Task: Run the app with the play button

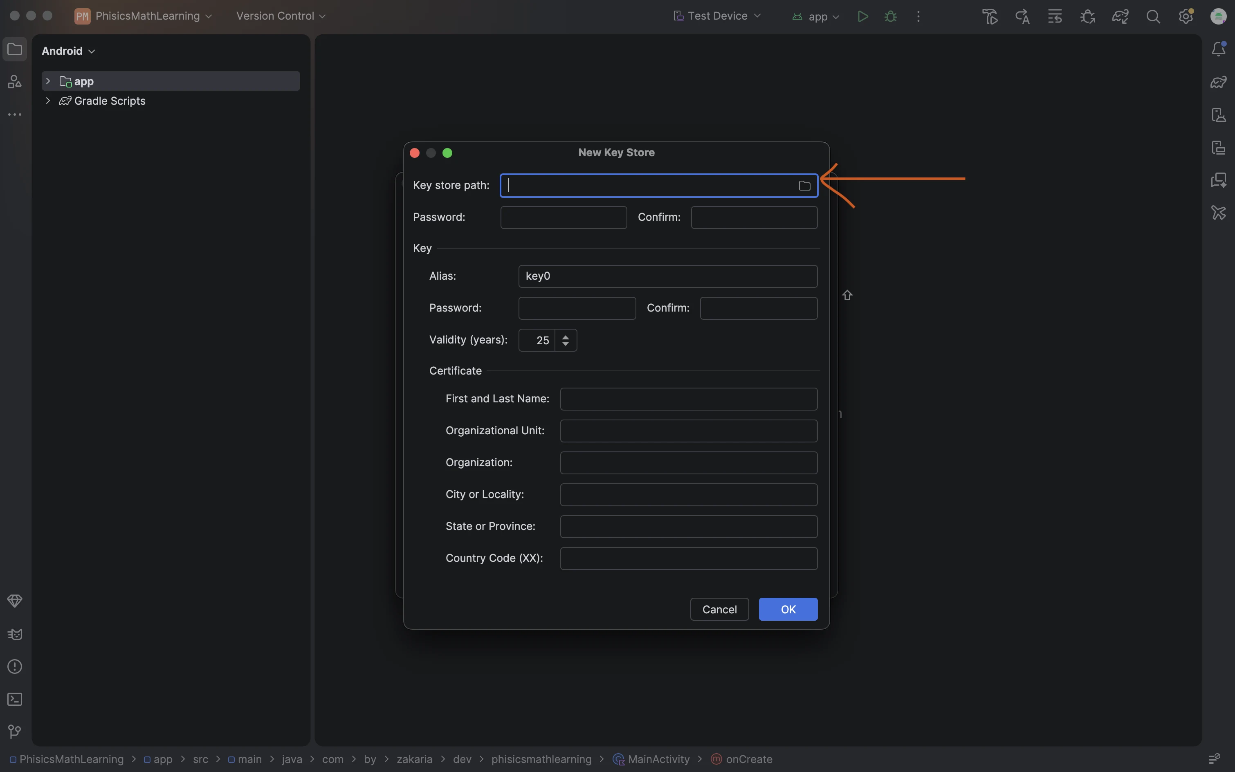Action: tap(863, 16)
